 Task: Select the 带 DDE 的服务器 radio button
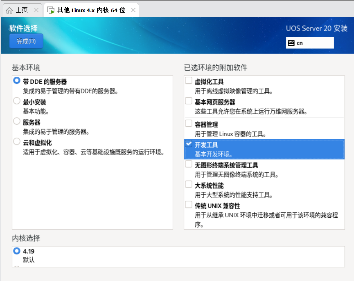(x=17, y=80)
